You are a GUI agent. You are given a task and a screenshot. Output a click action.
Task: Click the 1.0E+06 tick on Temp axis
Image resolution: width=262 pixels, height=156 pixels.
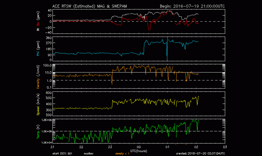pyautogui.click(x=46, y=120)
